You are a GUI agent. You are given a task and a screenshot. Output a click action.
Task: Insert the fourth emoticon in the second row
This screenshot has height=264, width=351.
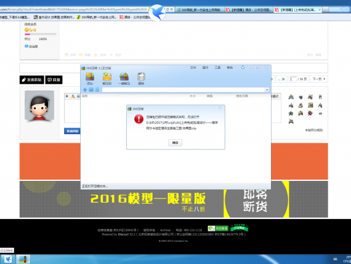pos(320,105)
